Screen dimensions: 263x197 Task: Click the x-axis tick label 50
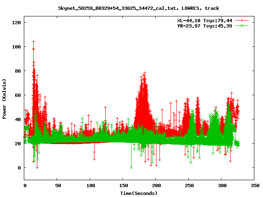click(x=58, y=186)
